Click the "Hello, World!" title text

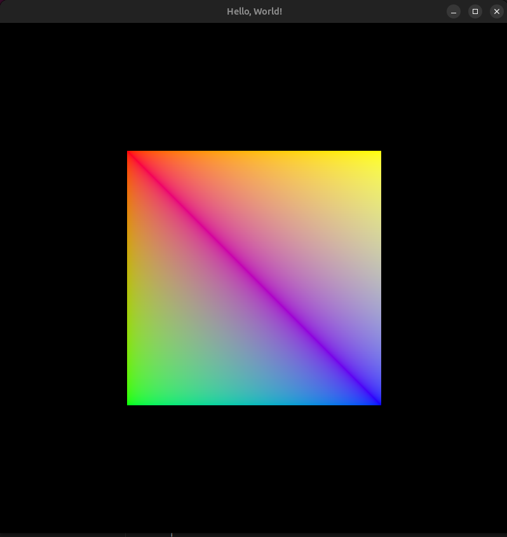click(x=254, y=11)
